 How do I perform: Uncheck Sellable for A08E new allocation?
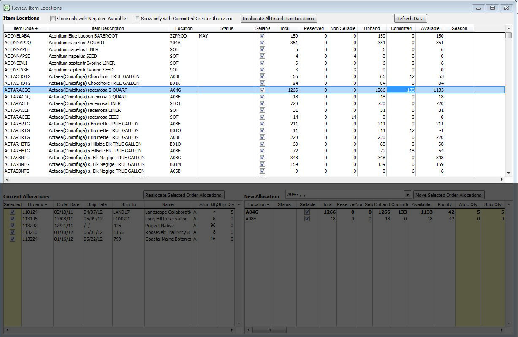coord(307,219)
